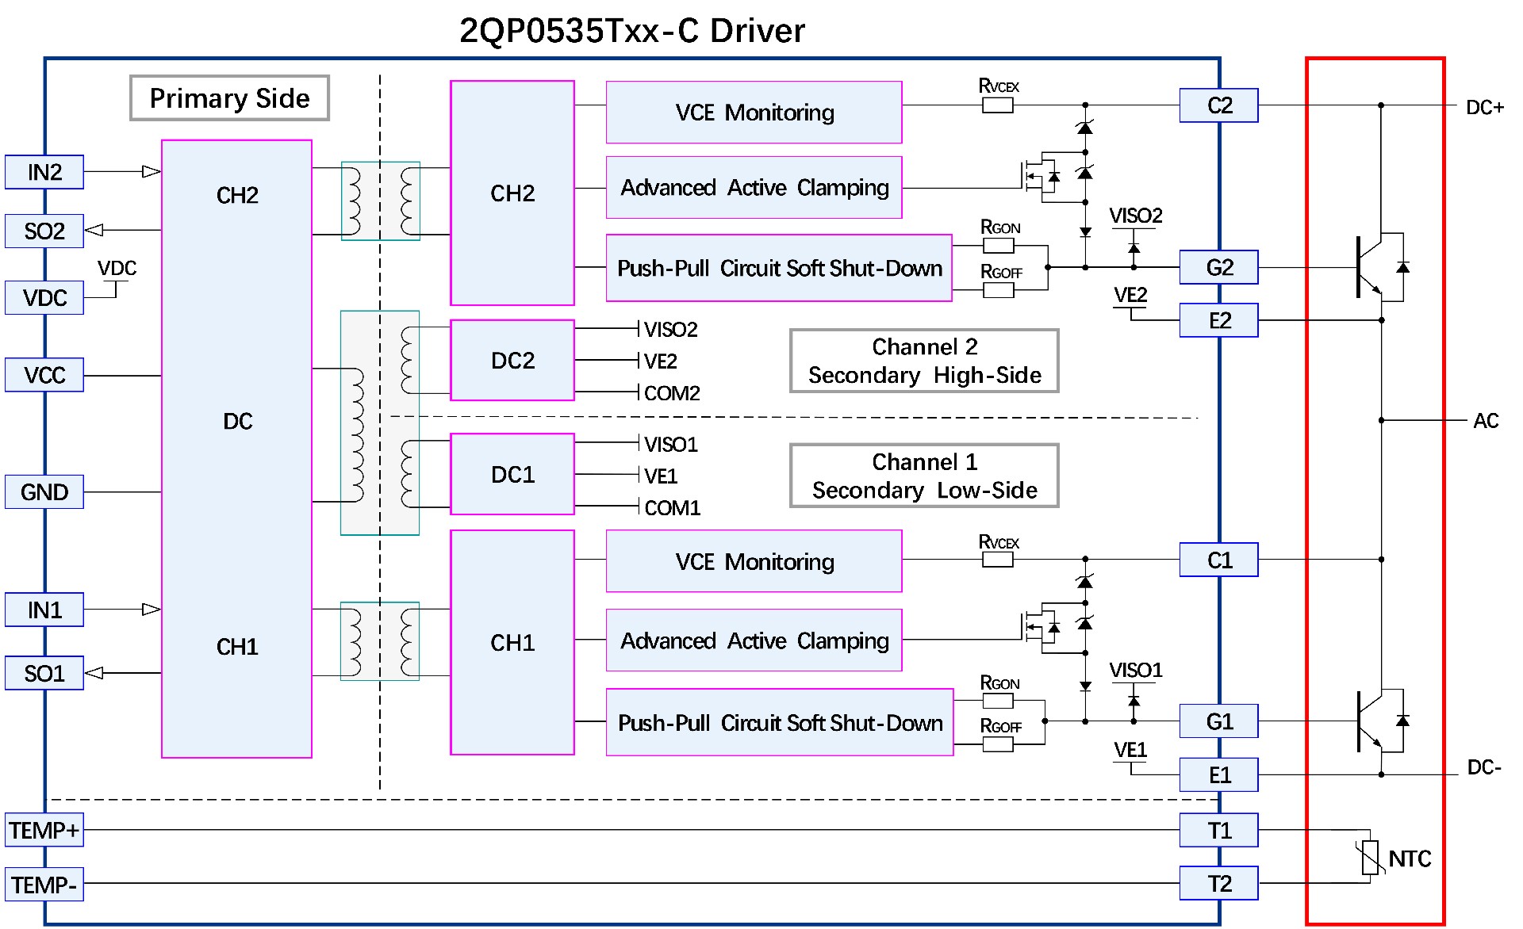
Task: Click the CH1 signal transformer symbol
Action: [380, 641]
